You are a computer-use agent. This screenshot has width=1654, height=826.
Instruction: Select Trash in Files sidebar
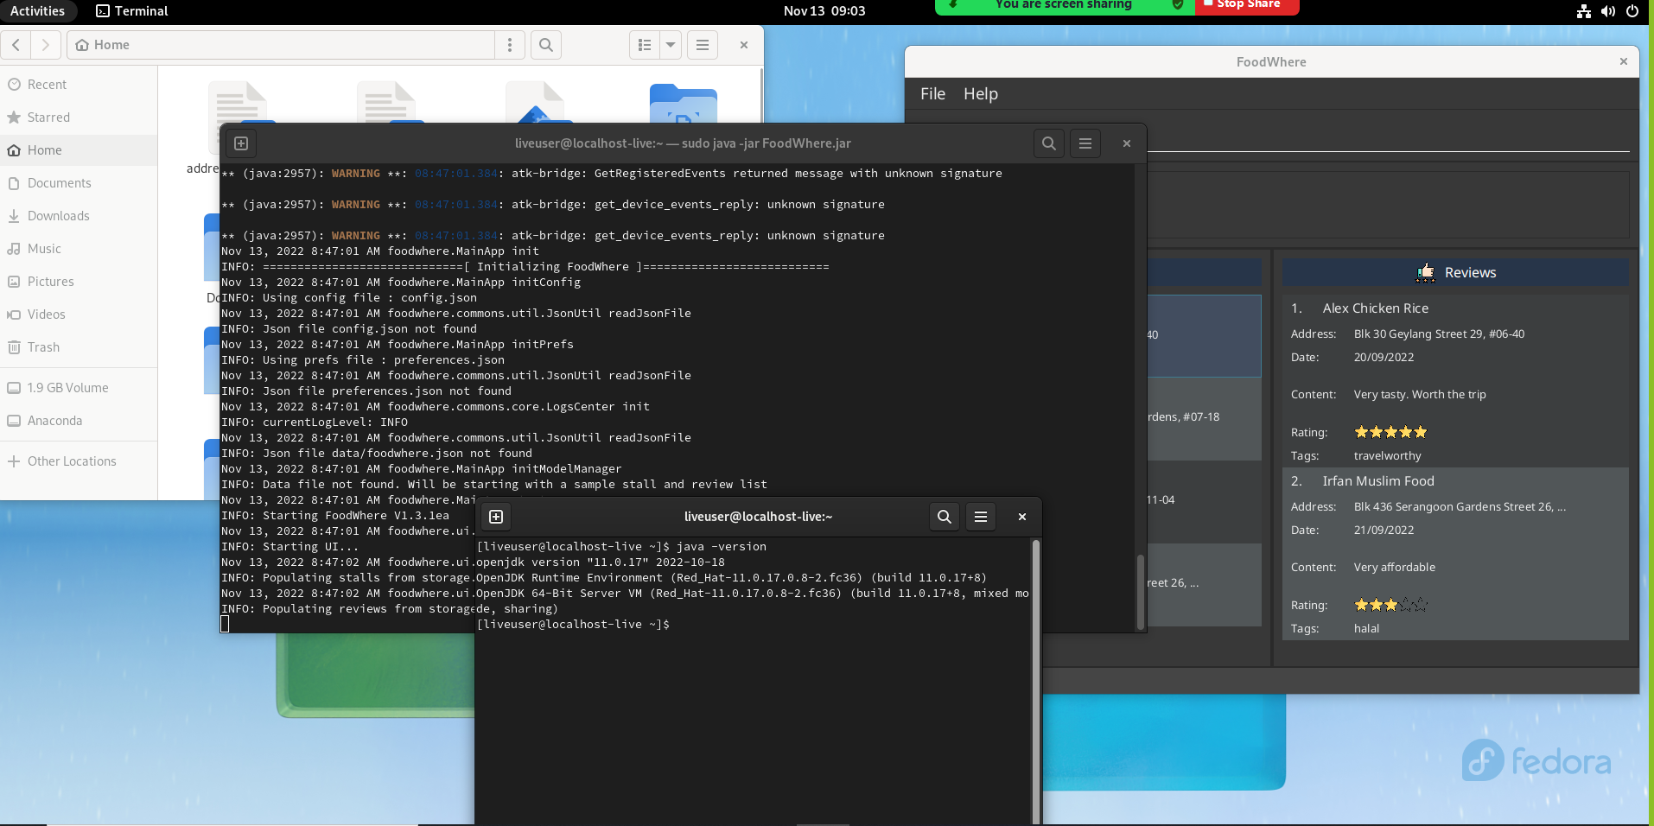click(x=79, y=347)
